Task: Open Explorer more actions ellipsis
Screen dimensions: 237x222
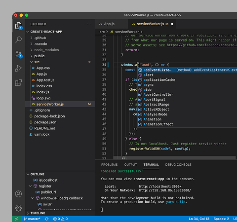Action: [89, 24]
